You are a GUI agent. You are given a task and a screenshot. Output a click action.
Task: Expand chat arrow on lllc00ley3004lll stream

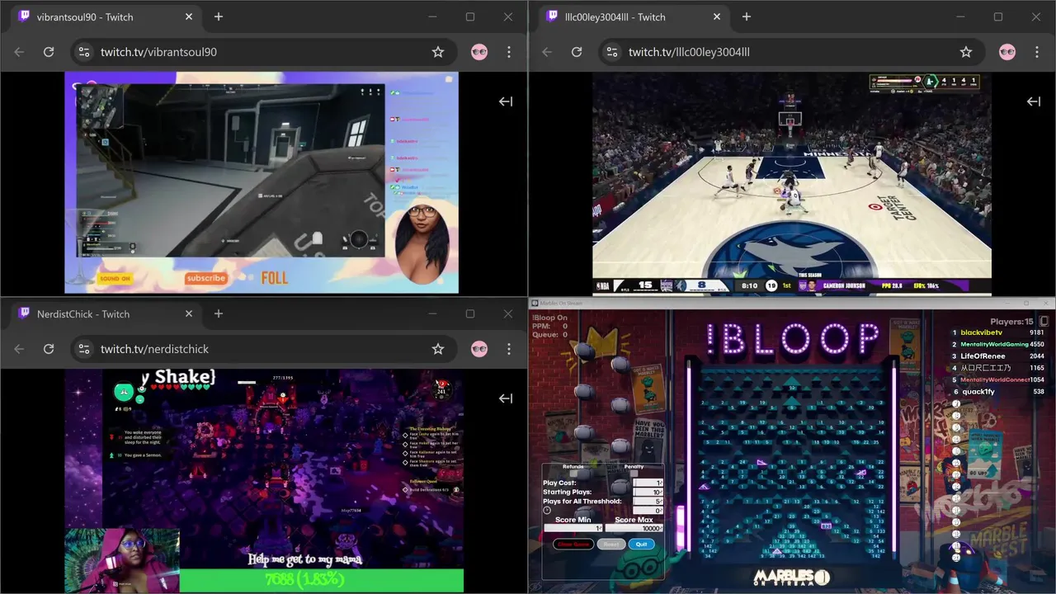(1034, 101)
